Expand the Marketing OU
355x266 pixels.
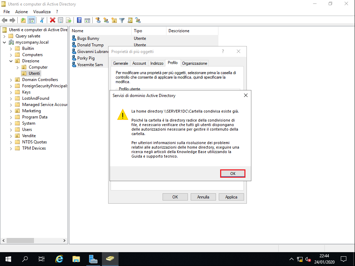[x=11, y=111]
